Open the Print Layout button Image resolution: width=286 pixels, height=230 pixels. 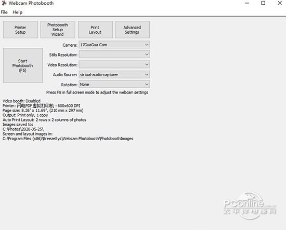pyautogui.click(x=95, y=30)
